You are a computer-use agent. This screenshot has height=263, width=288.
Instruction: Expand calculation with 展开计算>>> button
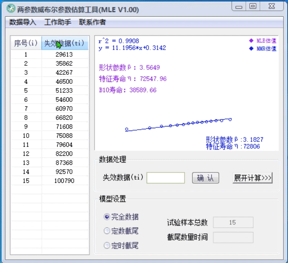tap(252, 178)
